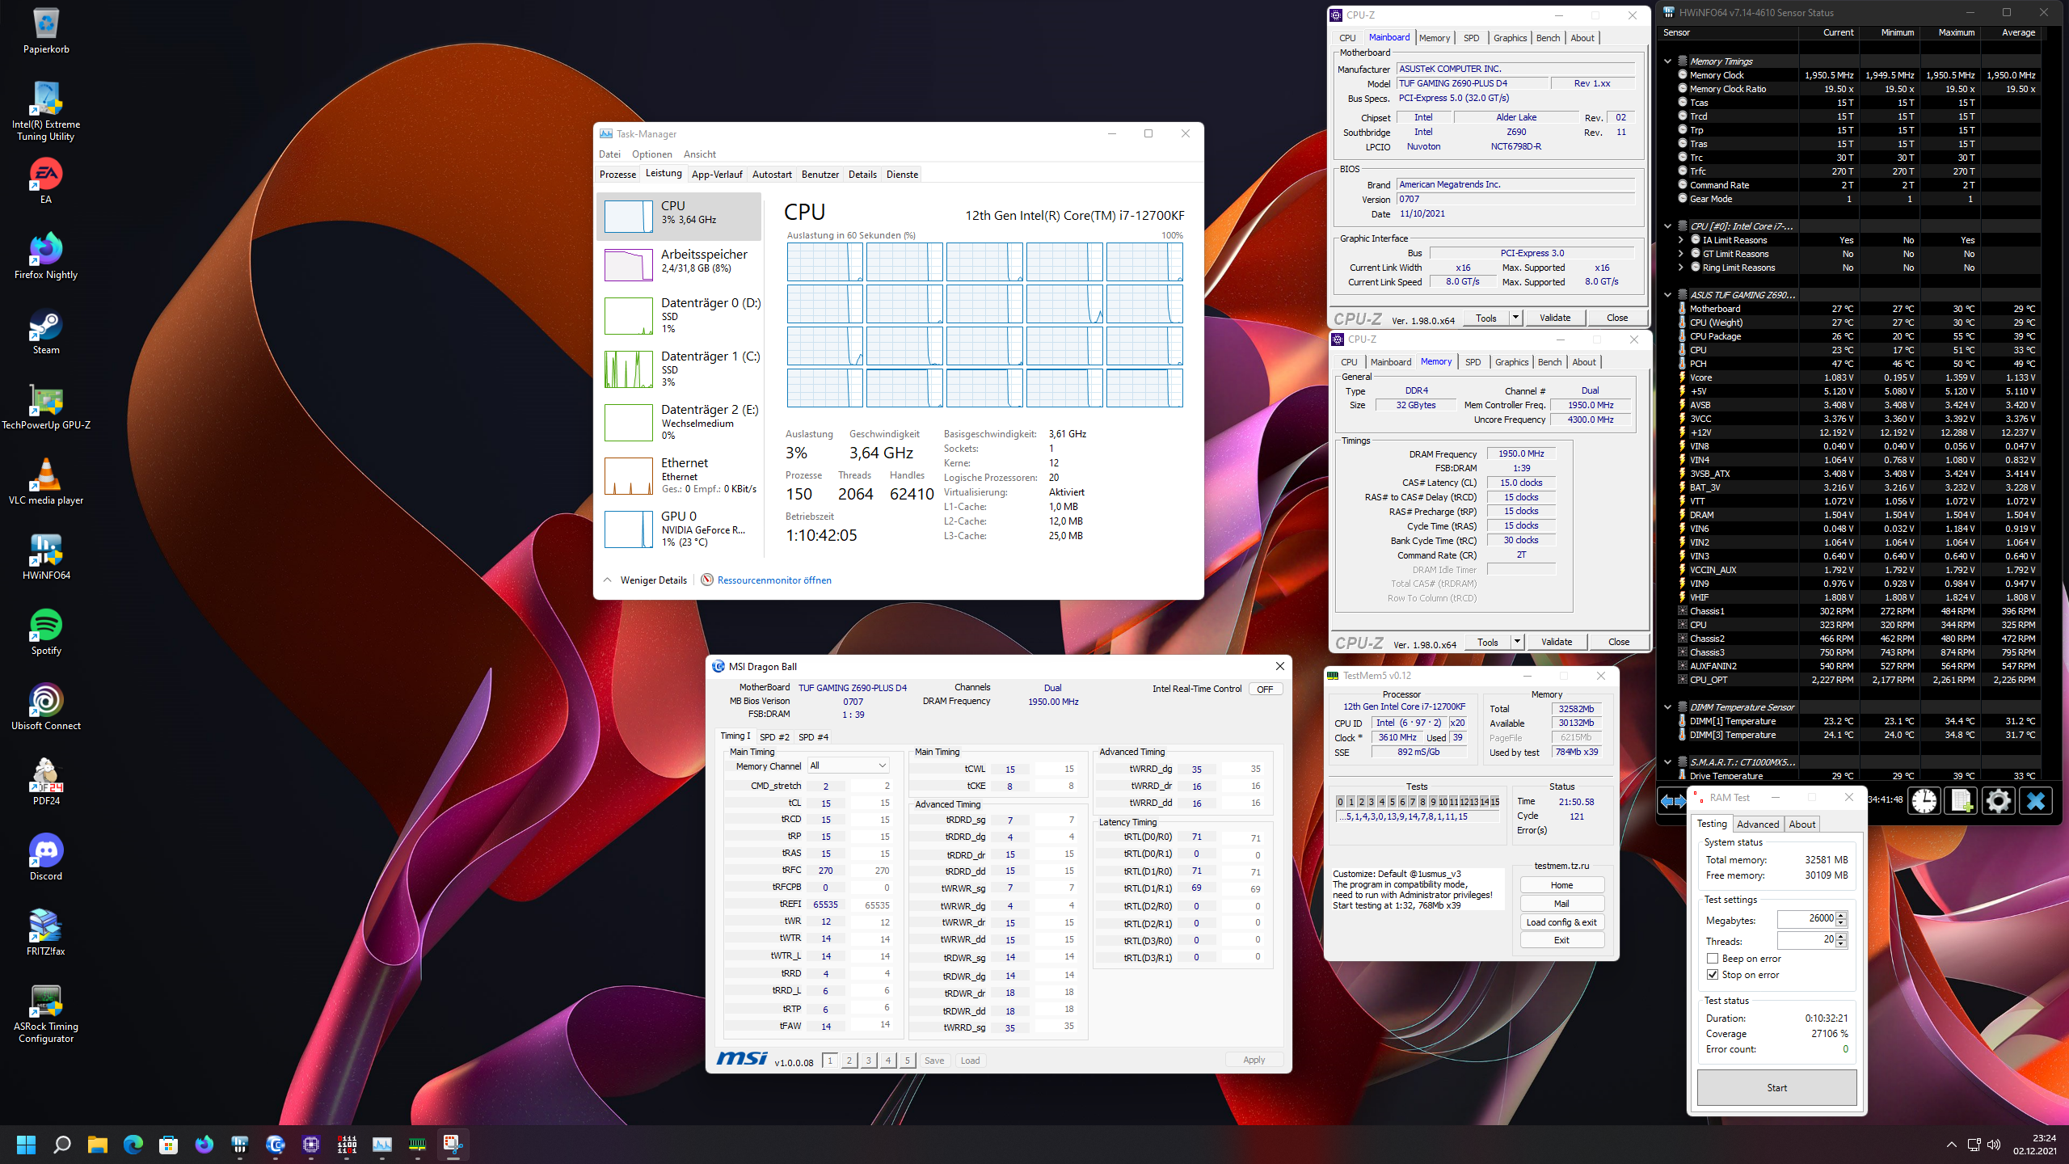Open taskbar Search
The image size is (2069, 1164).
62,1145
